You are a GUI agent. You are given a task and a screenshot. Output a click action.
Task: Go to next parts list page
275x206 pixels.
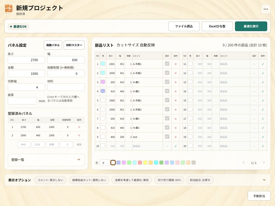coord(264,163)
